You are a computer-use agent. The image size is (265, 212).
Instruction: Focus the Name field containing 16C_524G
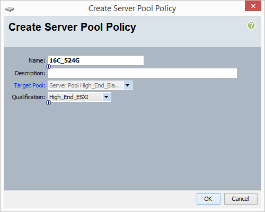click(x=96, y=60)
